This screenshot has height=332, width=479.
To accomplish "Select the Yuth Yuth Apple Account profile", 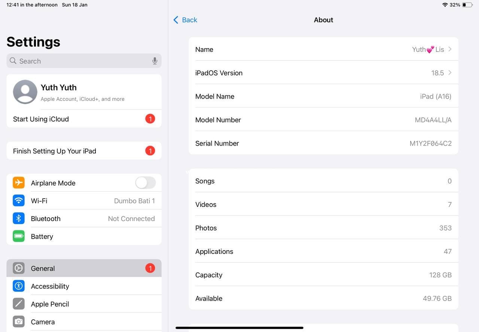I will [84, 92].
